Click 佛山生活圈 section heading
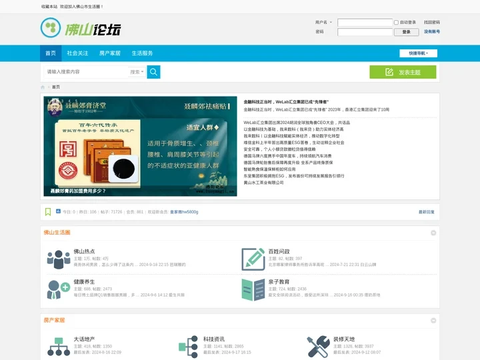480x360 pixels. [57, 233]
